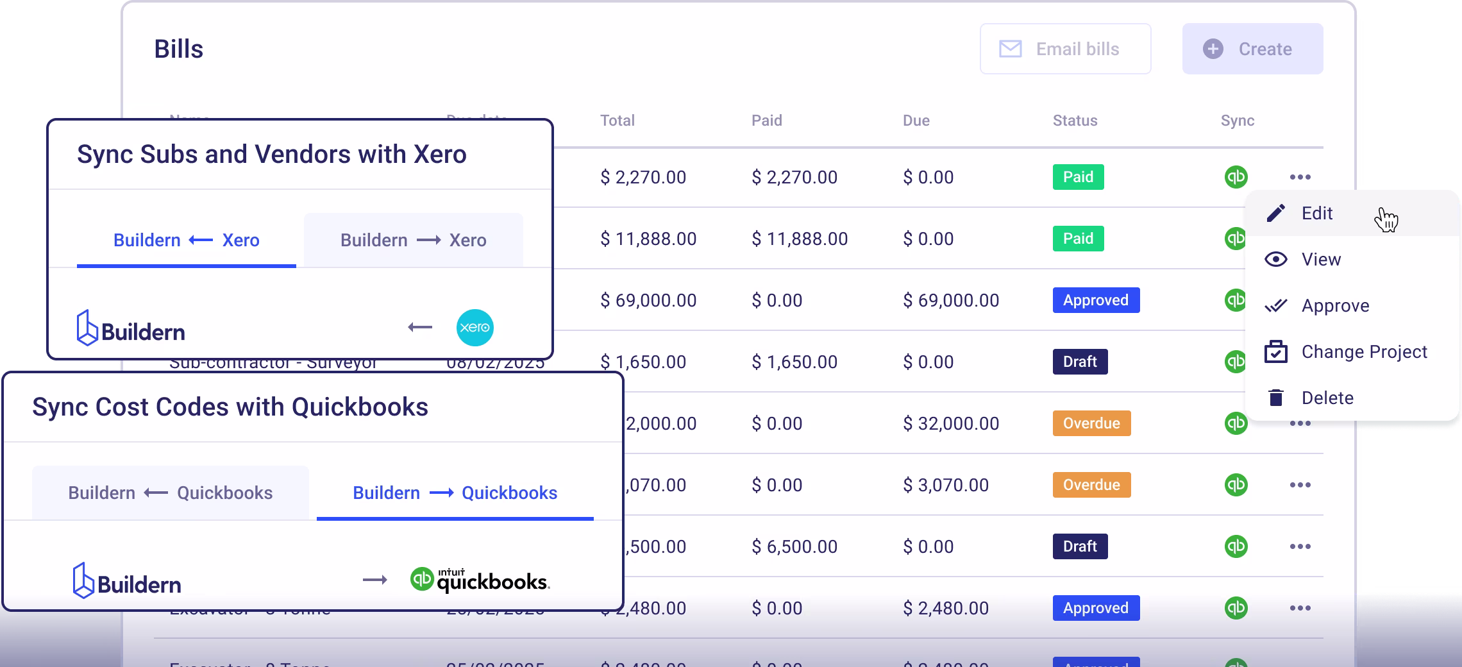Click the Bills page heading
The height and width of the screenshot is (667, 1462).
coord(179,49)
